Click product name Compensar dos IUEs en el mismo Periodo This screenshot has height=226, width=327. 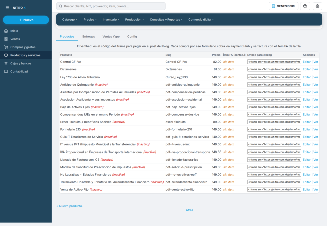tap(90, 115)
